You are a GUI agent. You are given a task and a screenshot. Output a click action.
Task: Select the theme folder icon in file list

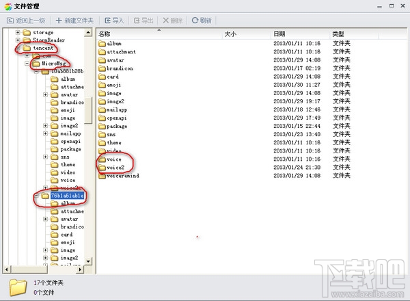click(x=102, y=143)
